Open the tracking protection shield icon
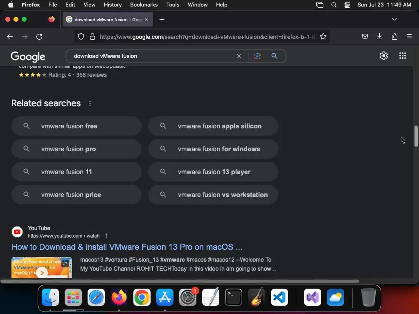Viewport: 419px width, 314px height. 81,36
